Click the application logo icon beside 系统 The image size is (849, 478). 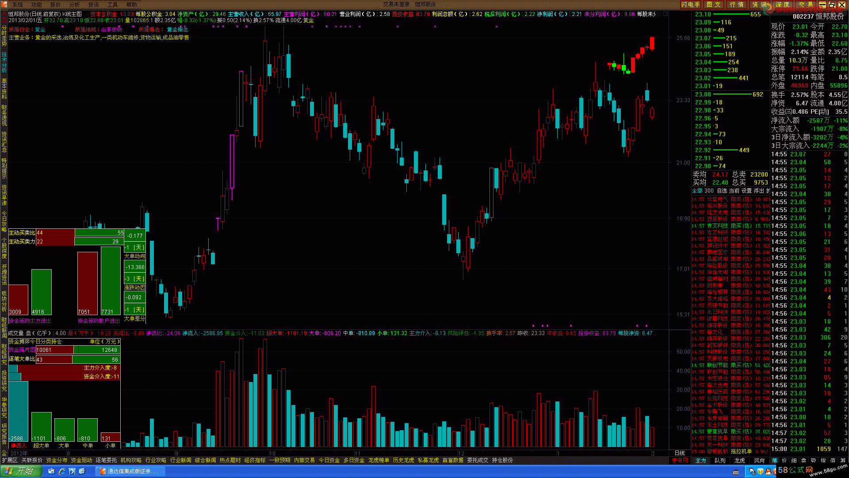tap(4, 4)
